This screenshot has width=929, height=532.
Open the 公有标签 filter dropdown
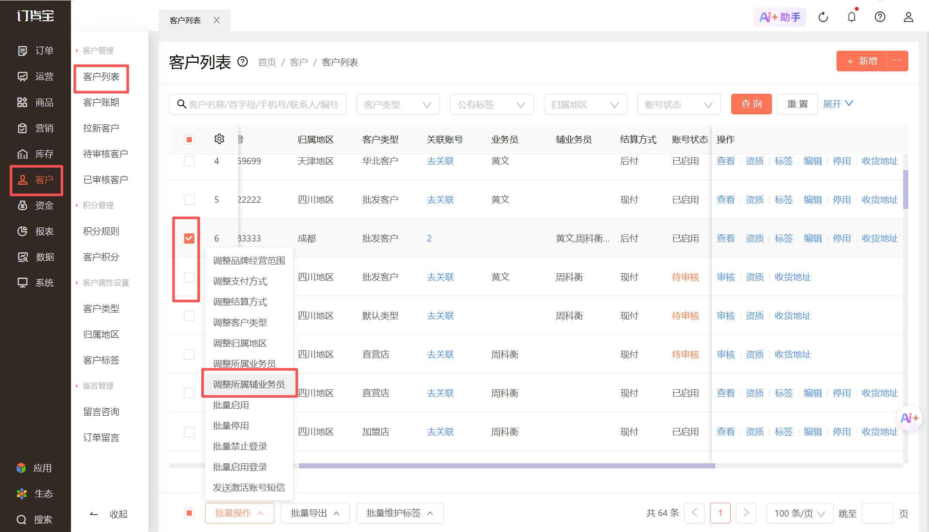[x=492, y=104]
